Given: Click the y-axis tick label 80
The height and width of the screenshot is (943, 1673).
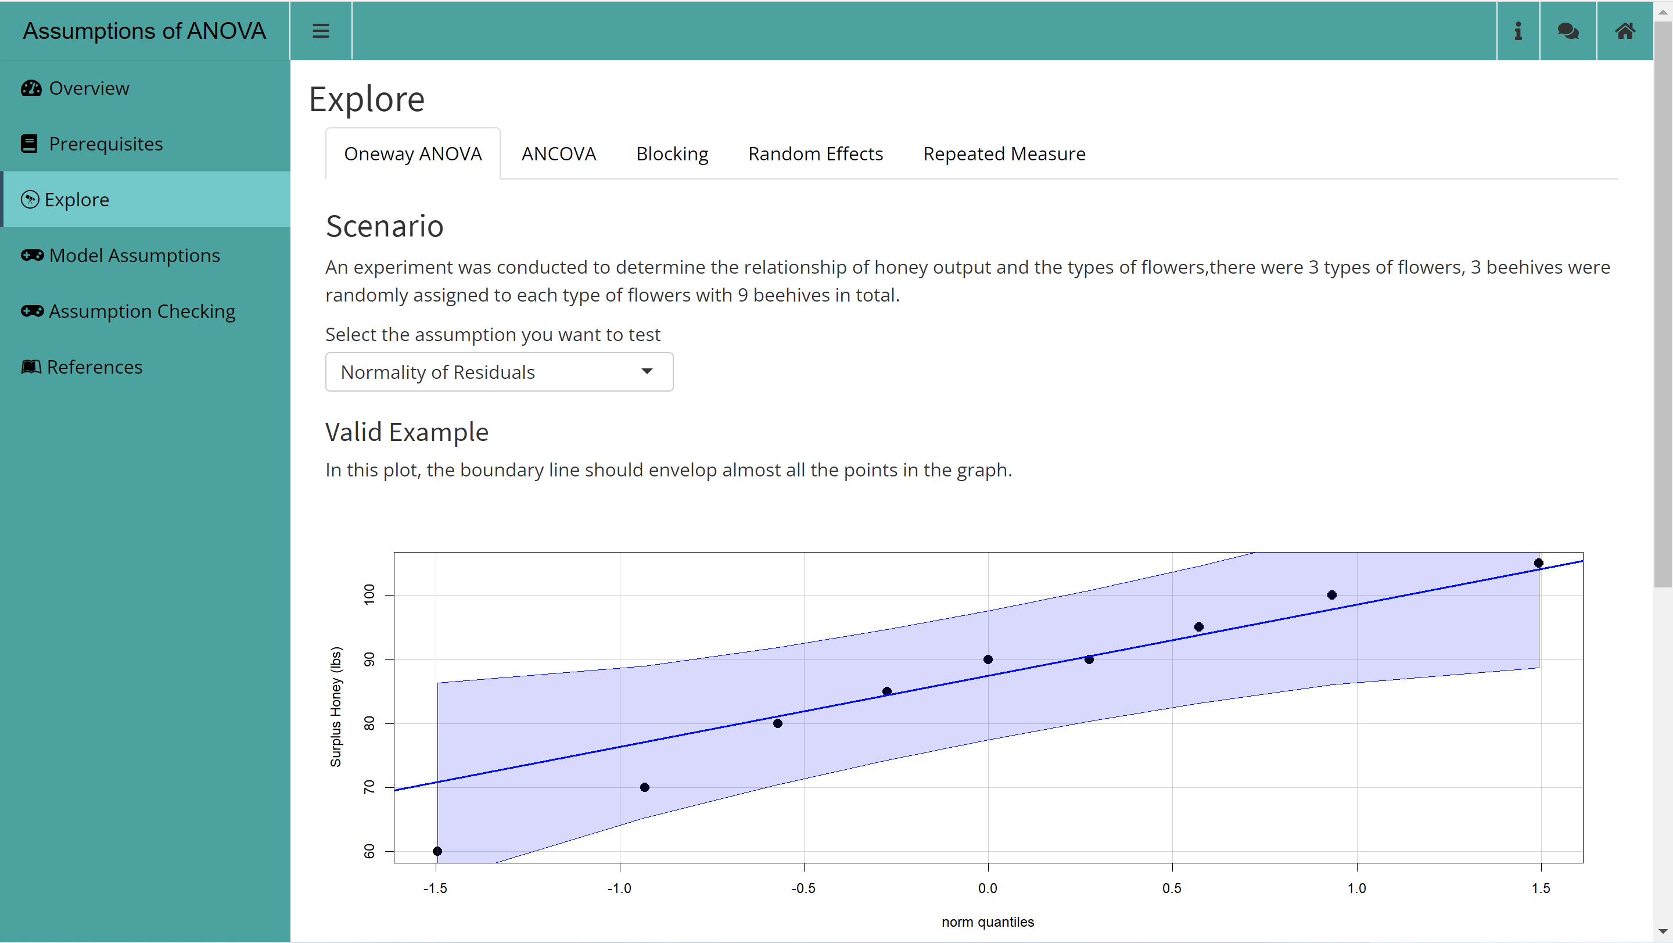Looking at the screenshot, I should click(369, 723).
